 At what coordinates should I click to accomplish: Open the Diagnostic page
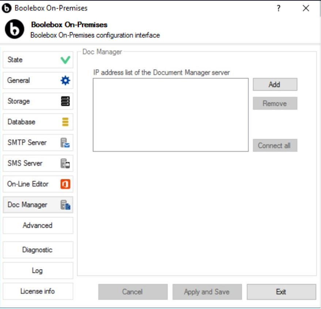tap(38, 250)
